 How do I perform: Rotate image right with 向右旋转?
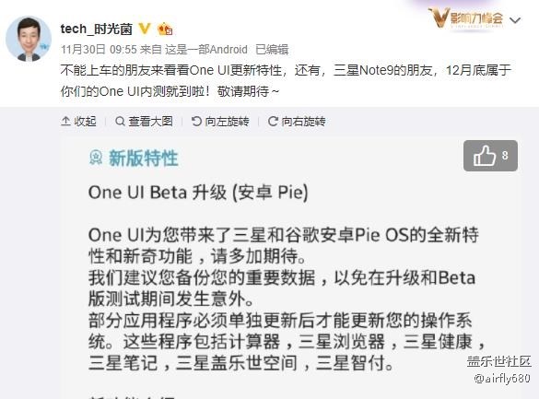[297, 122]
